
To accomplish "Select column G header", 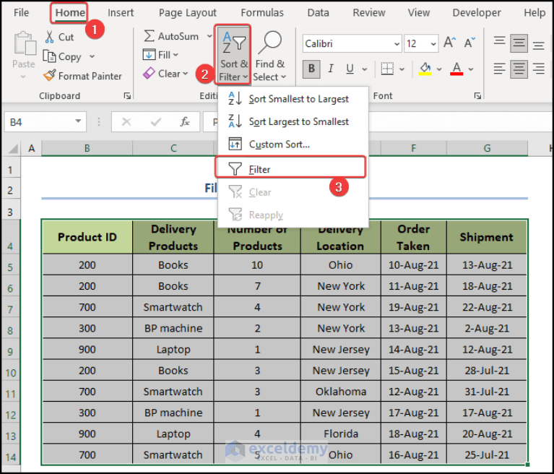I will click(x=487, y=148).
